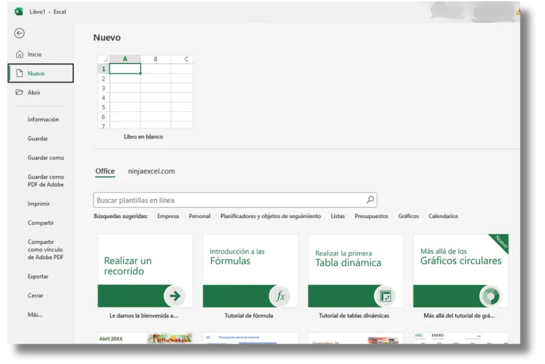The width and height of the screenshot is (545, 364).
Task: Click the Le damos la bienvenida a... caption
Action: [x=144, y=316]
